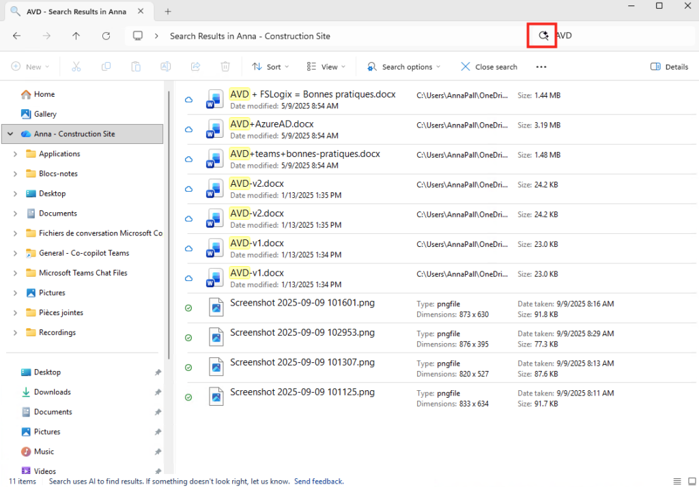Click the Refresh button in navigation bar
The image size is (699, 487).
pyautogui.click(x=106, y=35)
